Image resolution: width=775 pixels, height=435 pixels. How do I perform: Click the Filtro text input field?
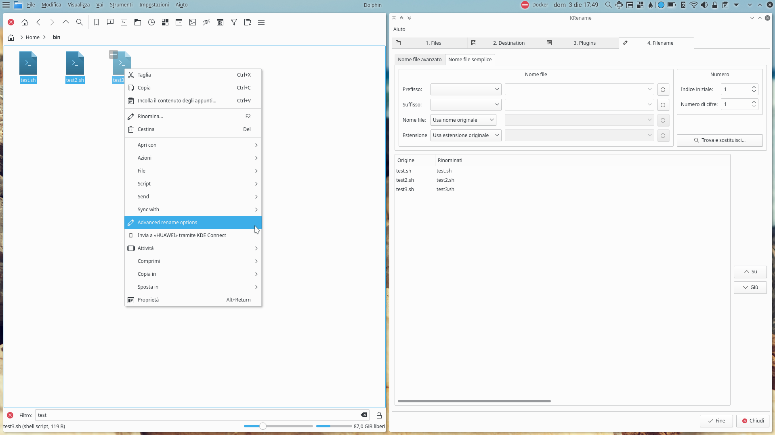pos(202,415)
